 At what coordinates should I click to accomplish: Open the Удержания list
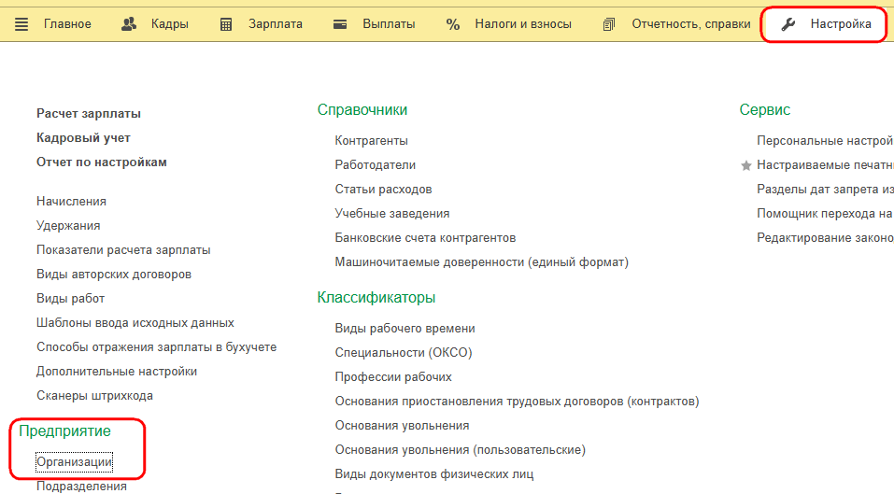68,226
